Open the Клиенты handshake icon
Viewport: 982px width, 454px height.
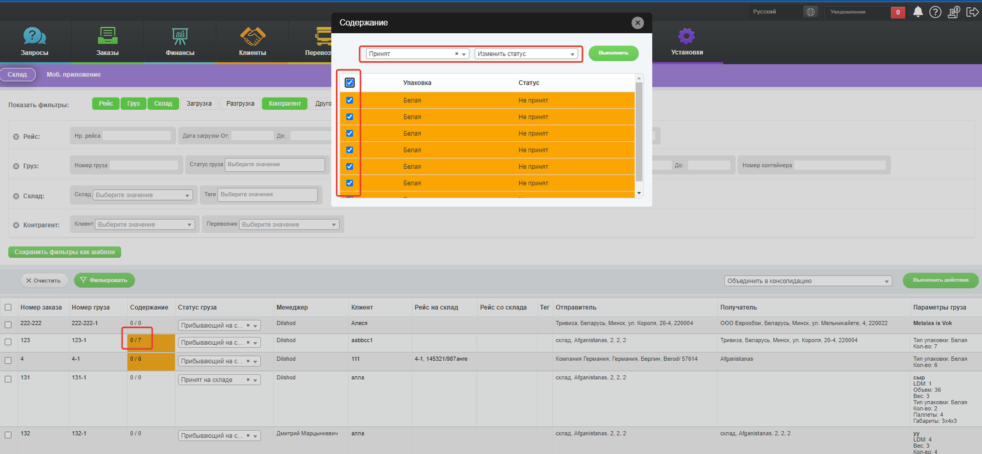click(252, 36)
